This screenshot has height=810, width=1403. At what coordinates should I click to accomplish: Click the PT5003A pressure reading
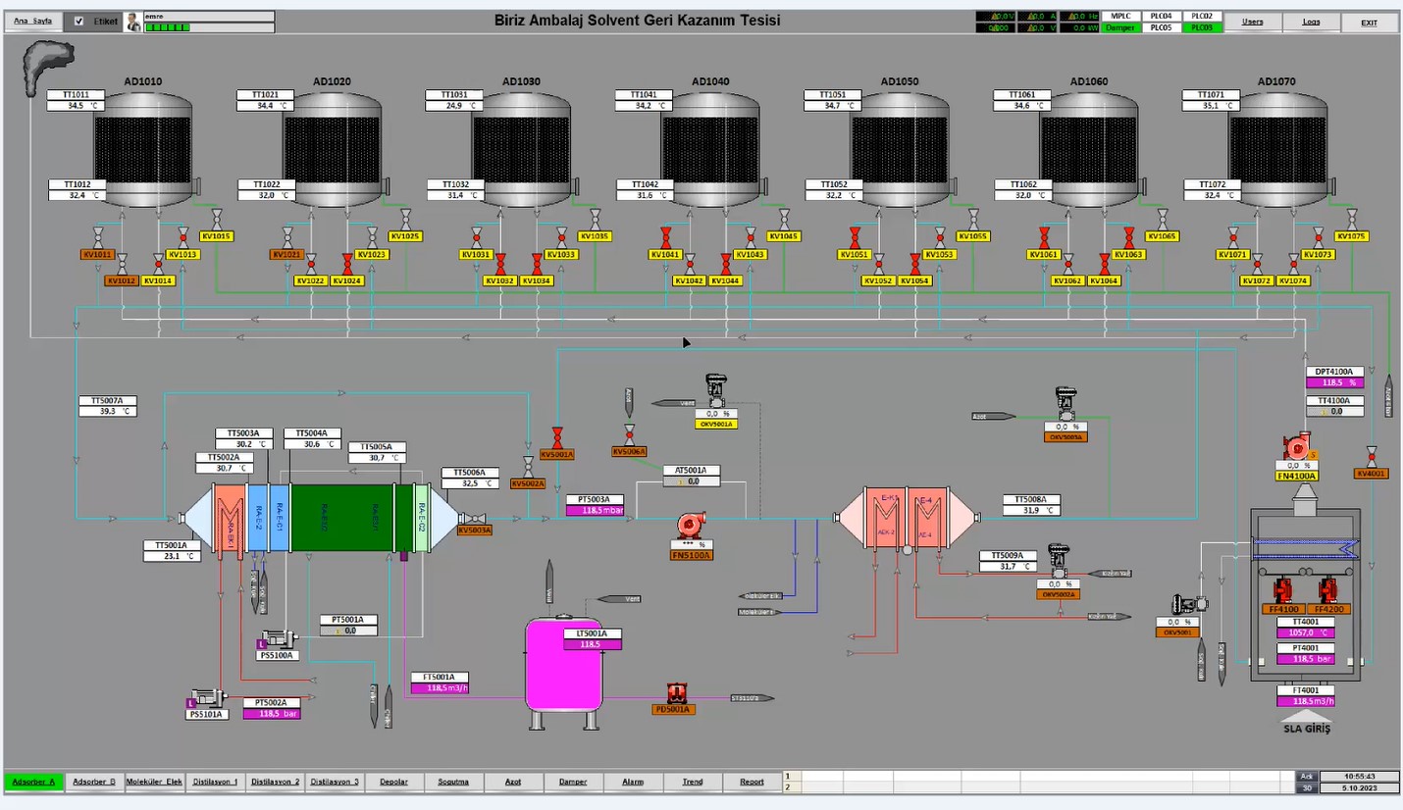coord(595,510)
